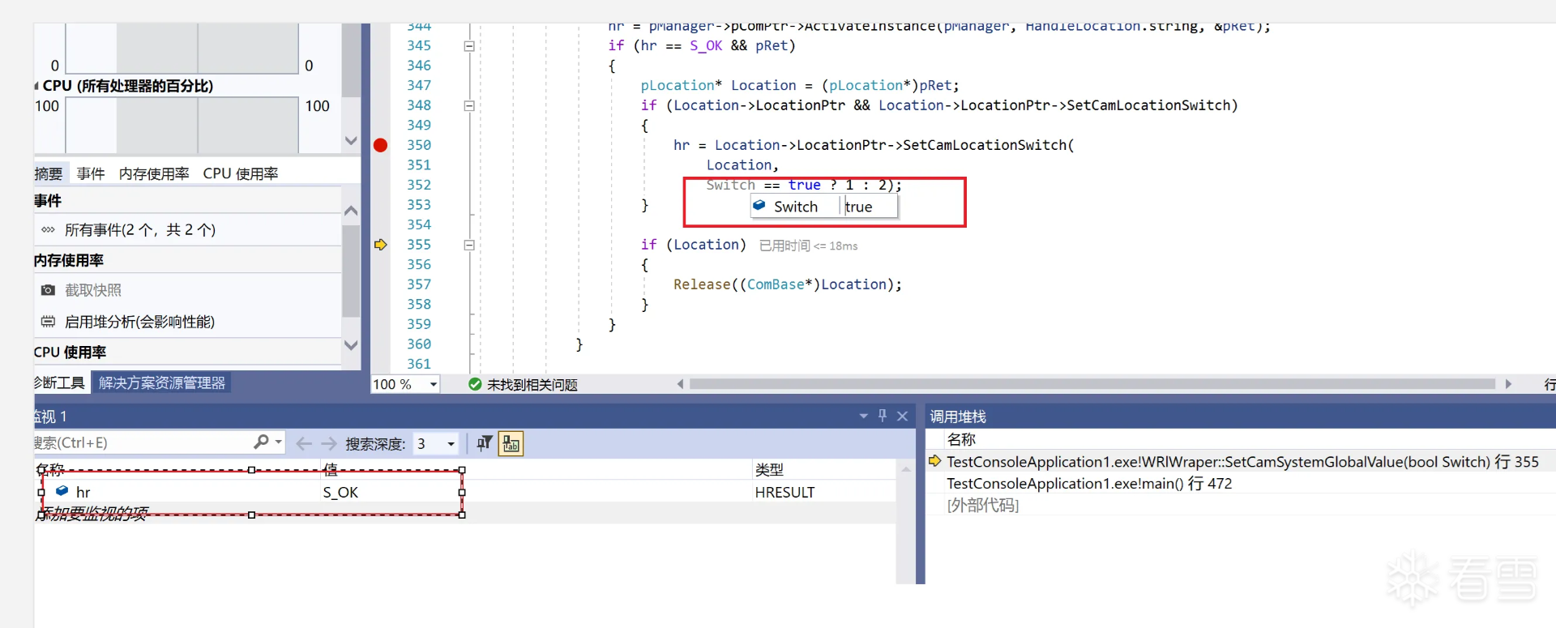Click line number 357 in the editor

click(419, 284)
